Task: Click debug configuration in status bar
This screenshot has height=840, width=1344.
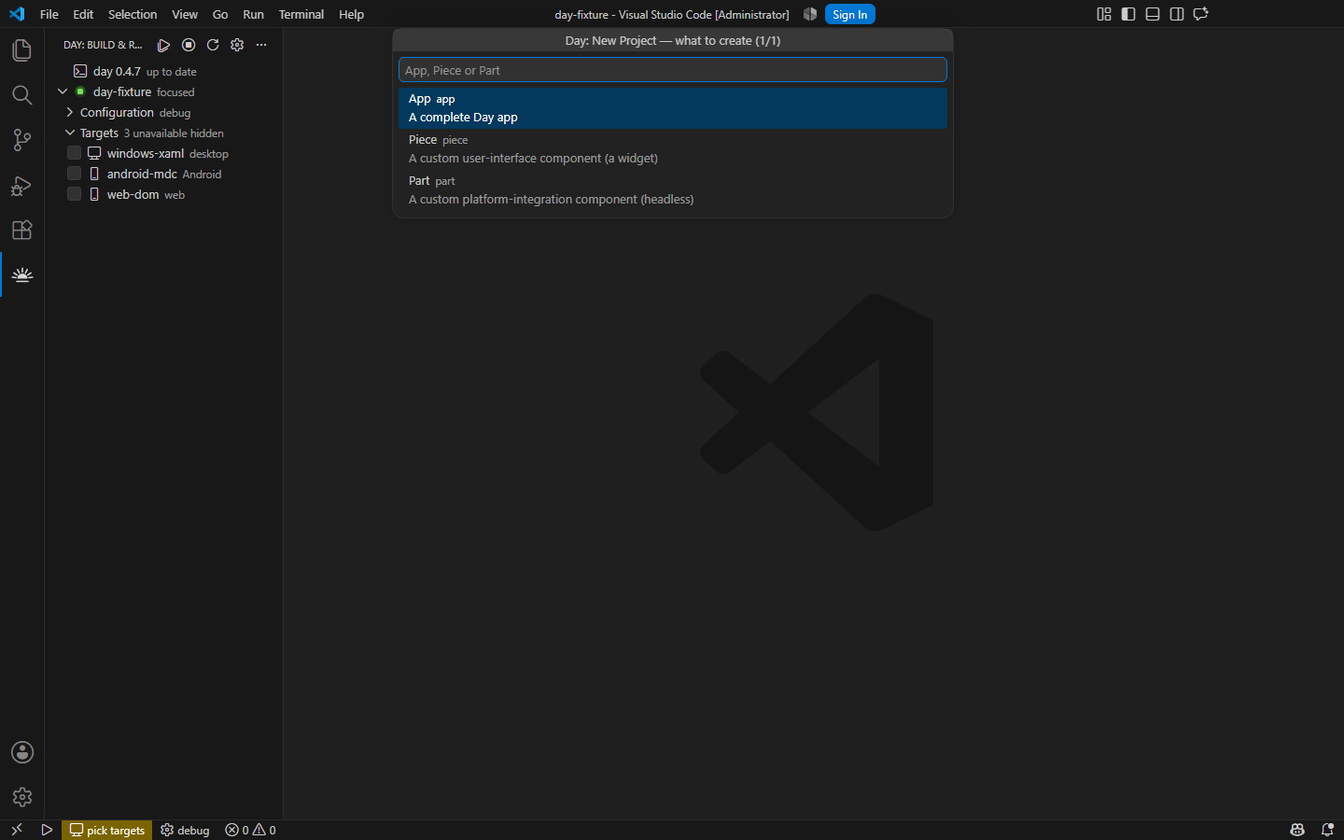Action: tap(185, 830)
